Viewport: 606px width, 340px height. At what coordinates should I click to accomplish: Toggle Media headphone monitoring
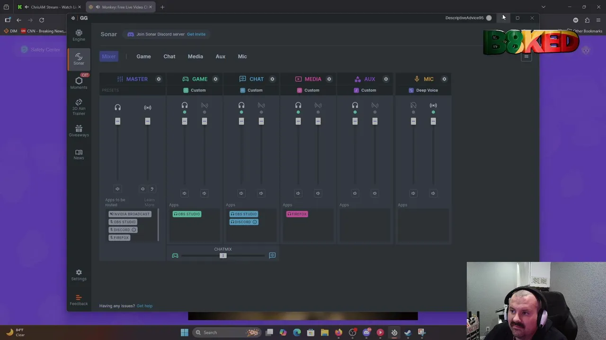298,105
